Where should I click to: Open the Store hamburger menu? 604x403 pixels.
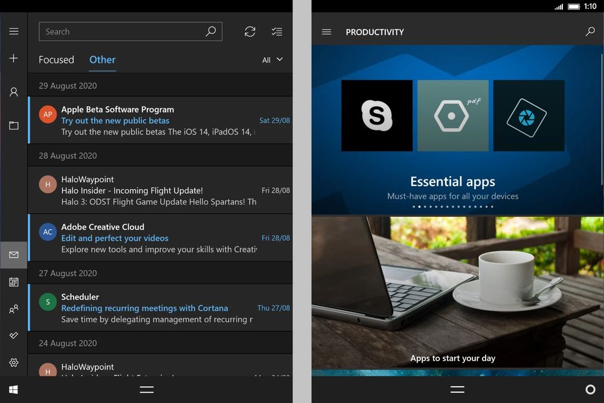(x=326, y=31)
